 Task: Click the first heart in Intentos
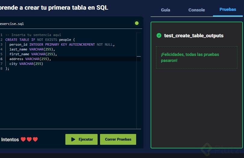pyautogui.click(x=23, y=139)
